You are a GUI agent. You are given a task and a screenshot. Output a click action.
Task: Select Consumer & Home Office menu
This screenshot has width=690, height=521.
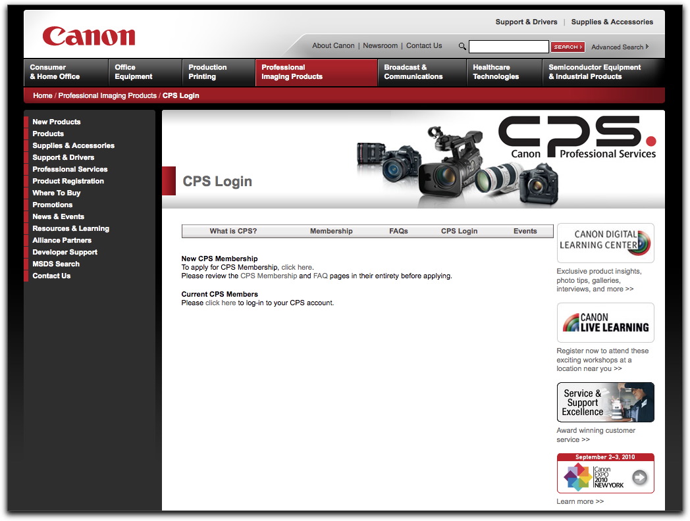tap(66, 72)
